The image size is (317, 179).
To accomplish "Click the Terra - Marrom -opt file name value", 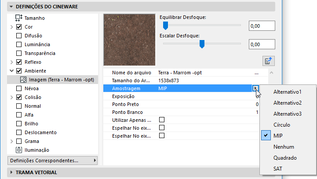I will 180,73.
